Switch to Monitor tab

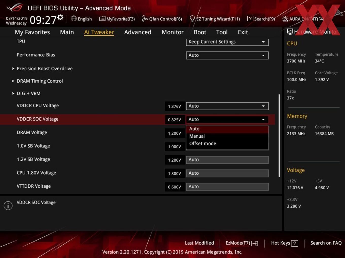point(172,32)
